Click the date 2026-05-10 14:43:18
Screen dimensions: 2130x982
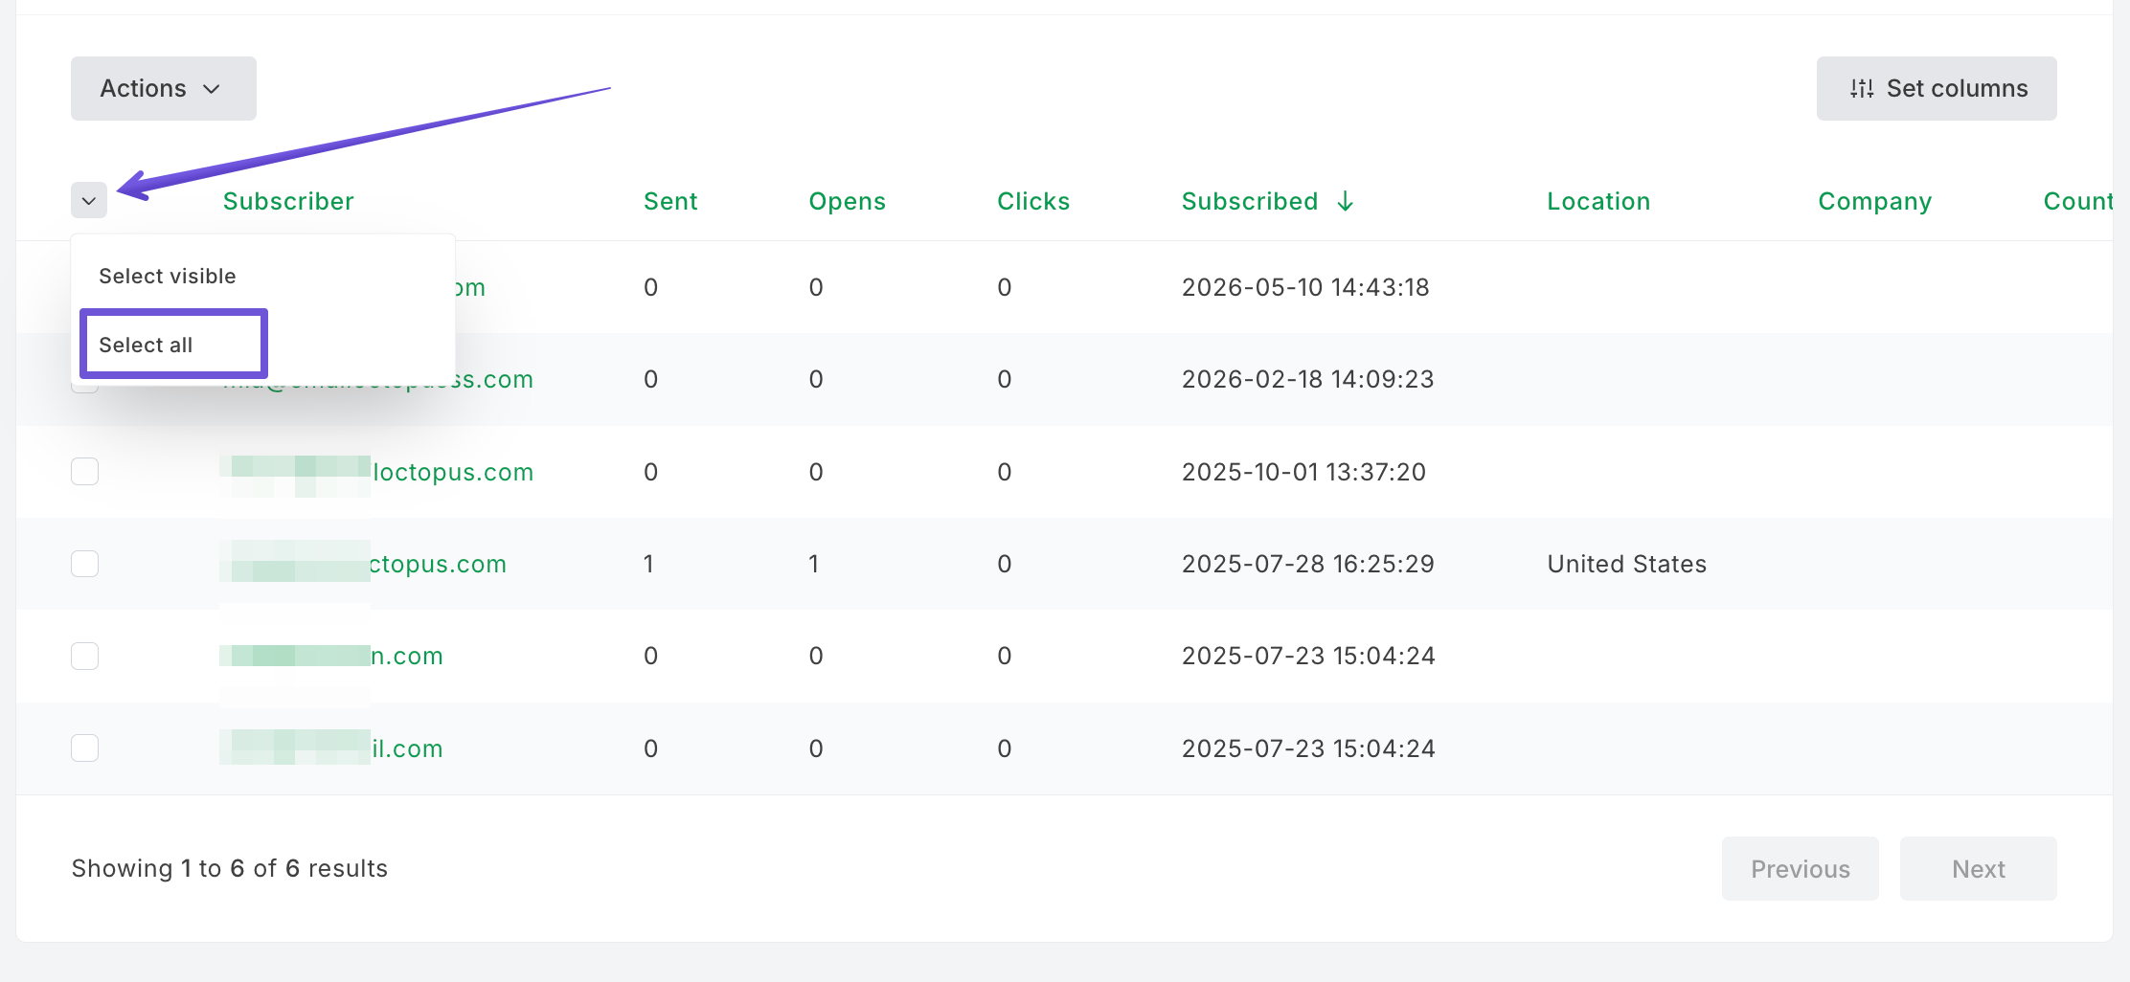pos(1305,287)
